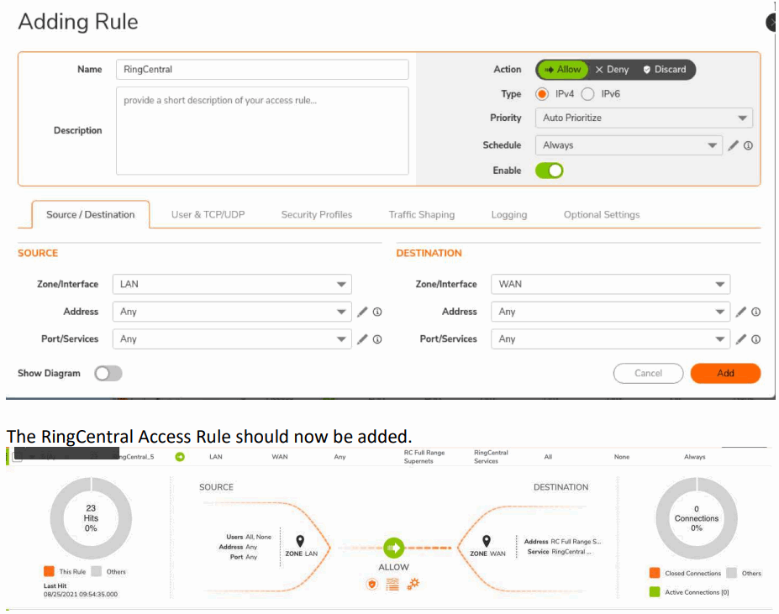Click the orange Add button
Image resolution: width=779 pixels, height=614 pixels.
click(725, 373)
